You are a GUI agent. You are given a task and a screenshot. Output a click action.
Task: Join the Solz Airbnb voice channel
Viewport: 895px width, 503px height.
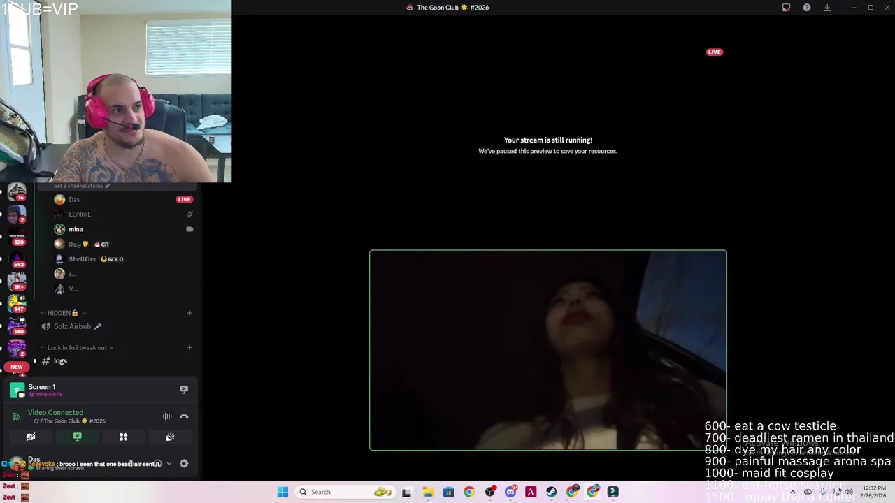[72, 326]
